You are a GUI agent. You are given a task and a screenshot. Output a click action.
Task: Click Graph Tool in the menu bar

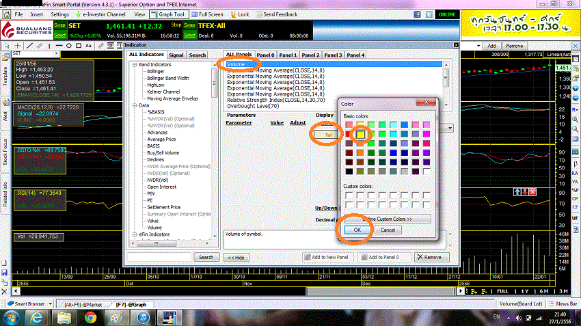(167, 14)
